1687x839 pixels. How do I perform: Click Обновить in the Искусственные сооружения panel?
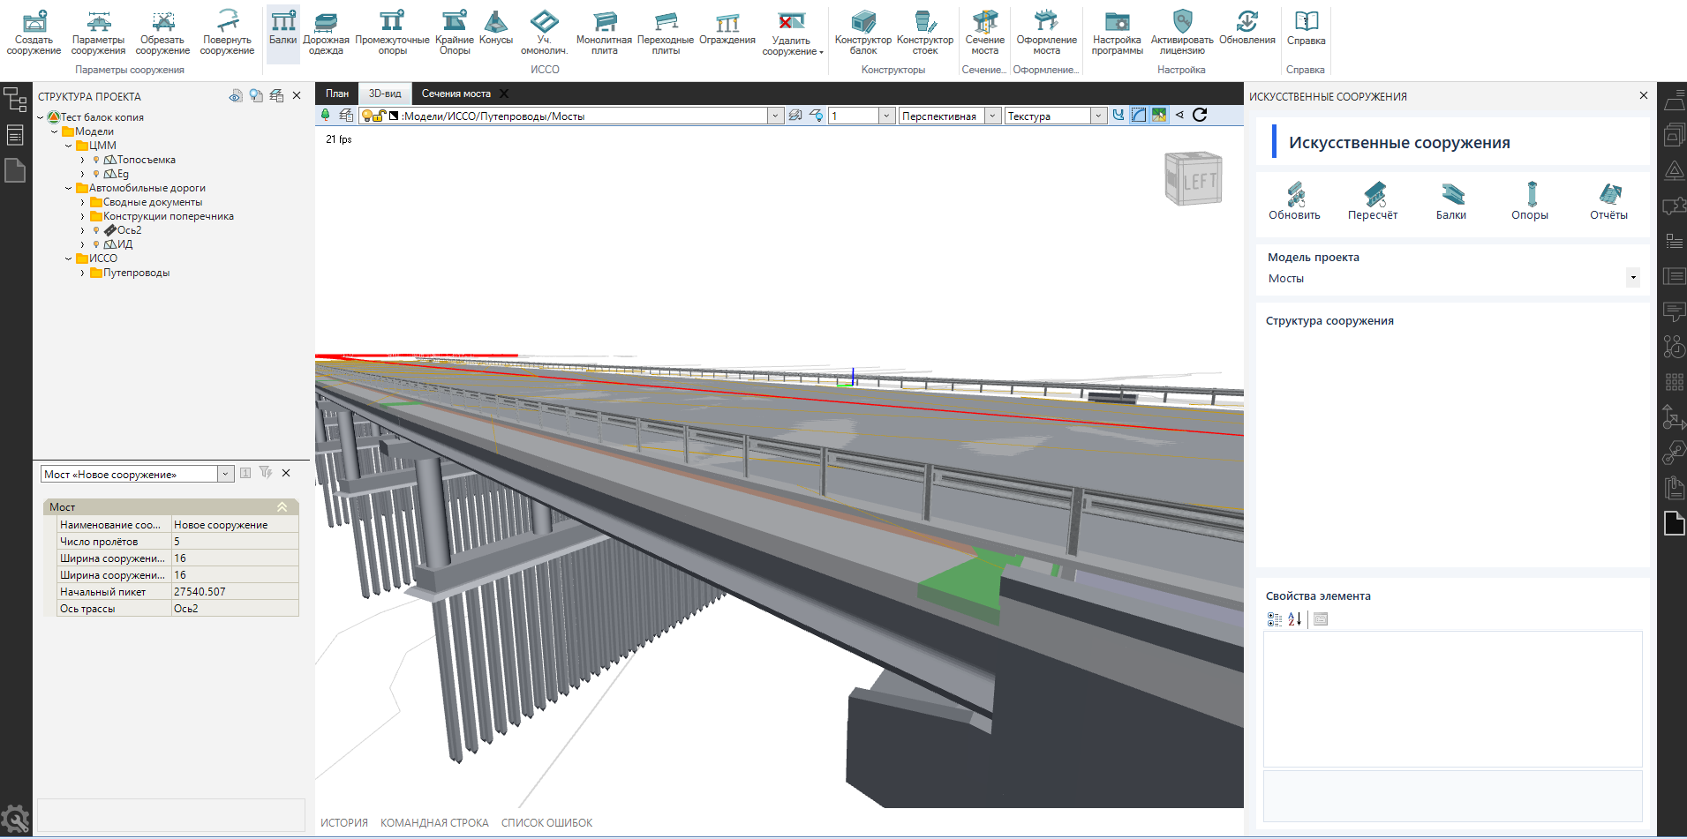(x=1295, y=200)
